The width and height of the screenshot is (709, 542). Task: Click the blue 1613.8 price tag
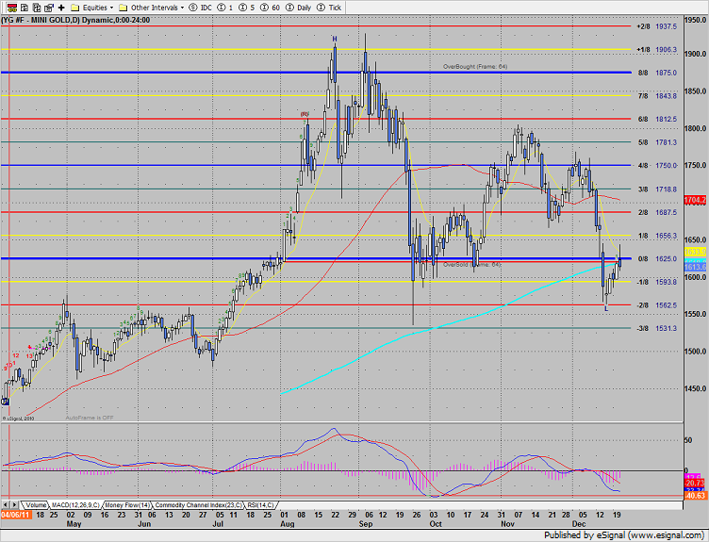(x=695, y=267)
